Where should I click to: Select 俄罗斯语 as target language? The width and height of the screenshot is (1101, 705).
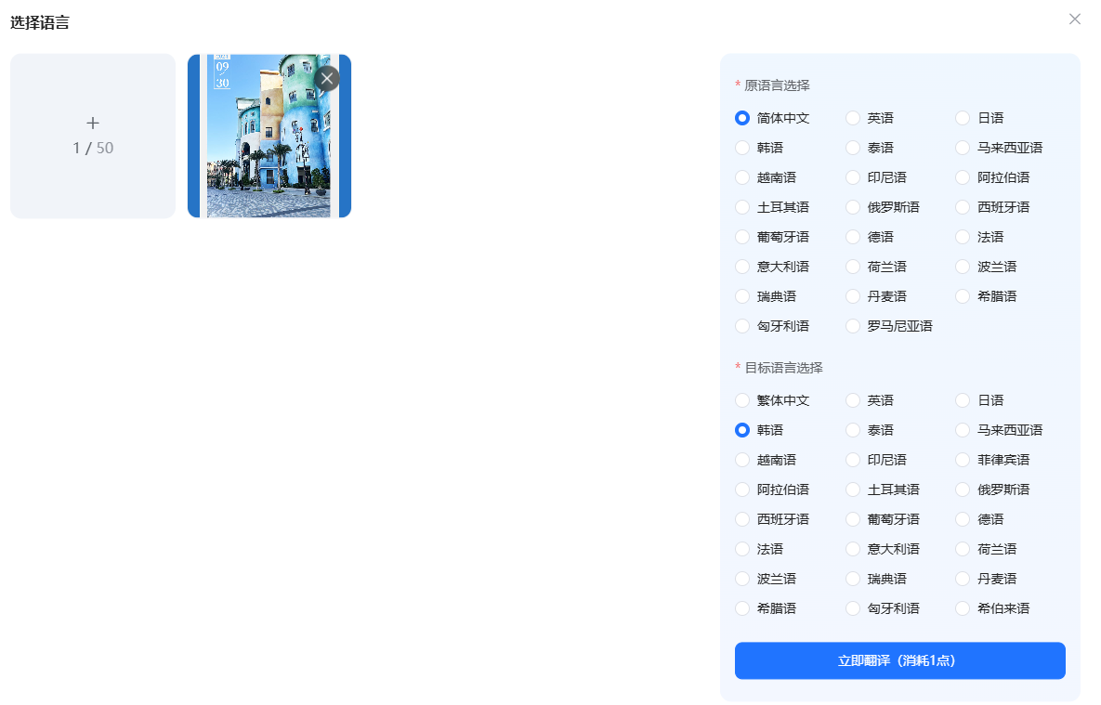pos(963,490)
